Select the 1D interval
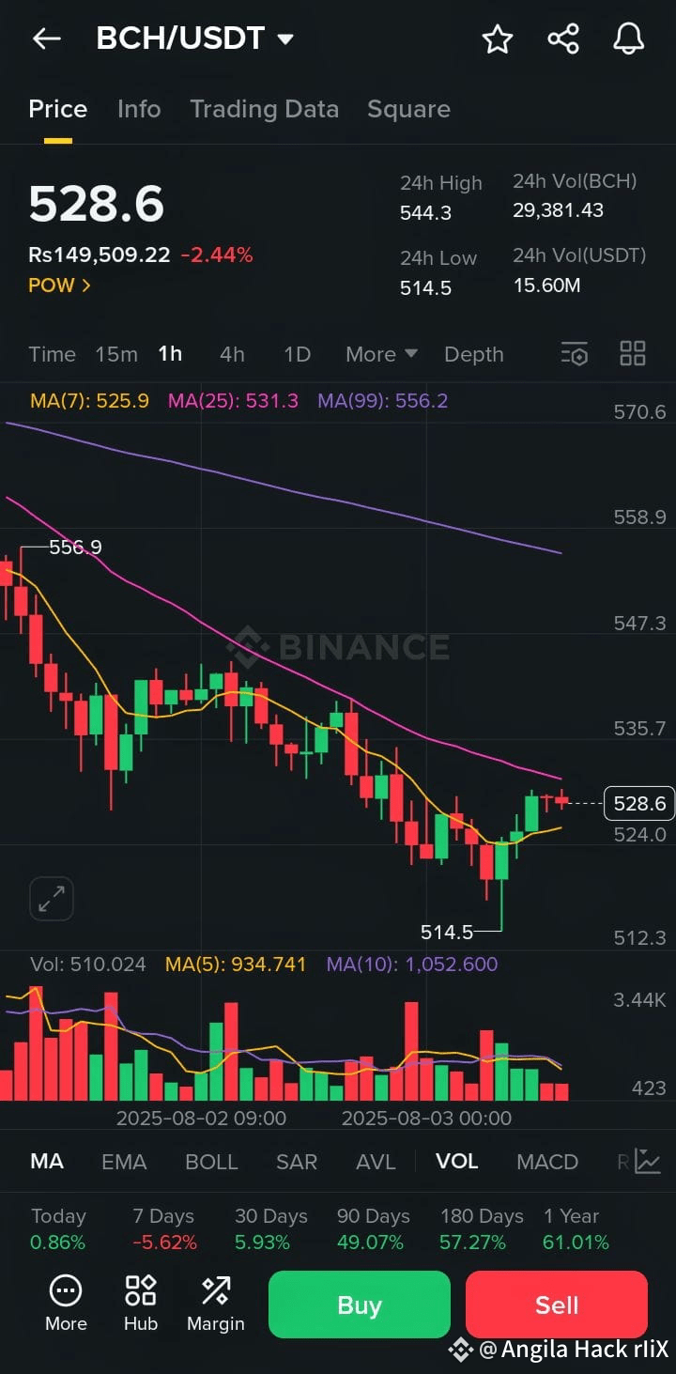This screenshot has width=676, height=1374. point(297,354)
